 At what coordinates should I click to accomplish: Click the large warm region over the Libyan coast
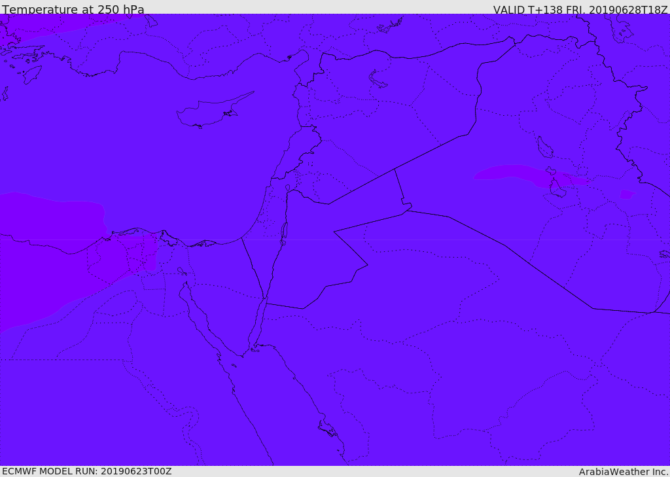point(51,252)
